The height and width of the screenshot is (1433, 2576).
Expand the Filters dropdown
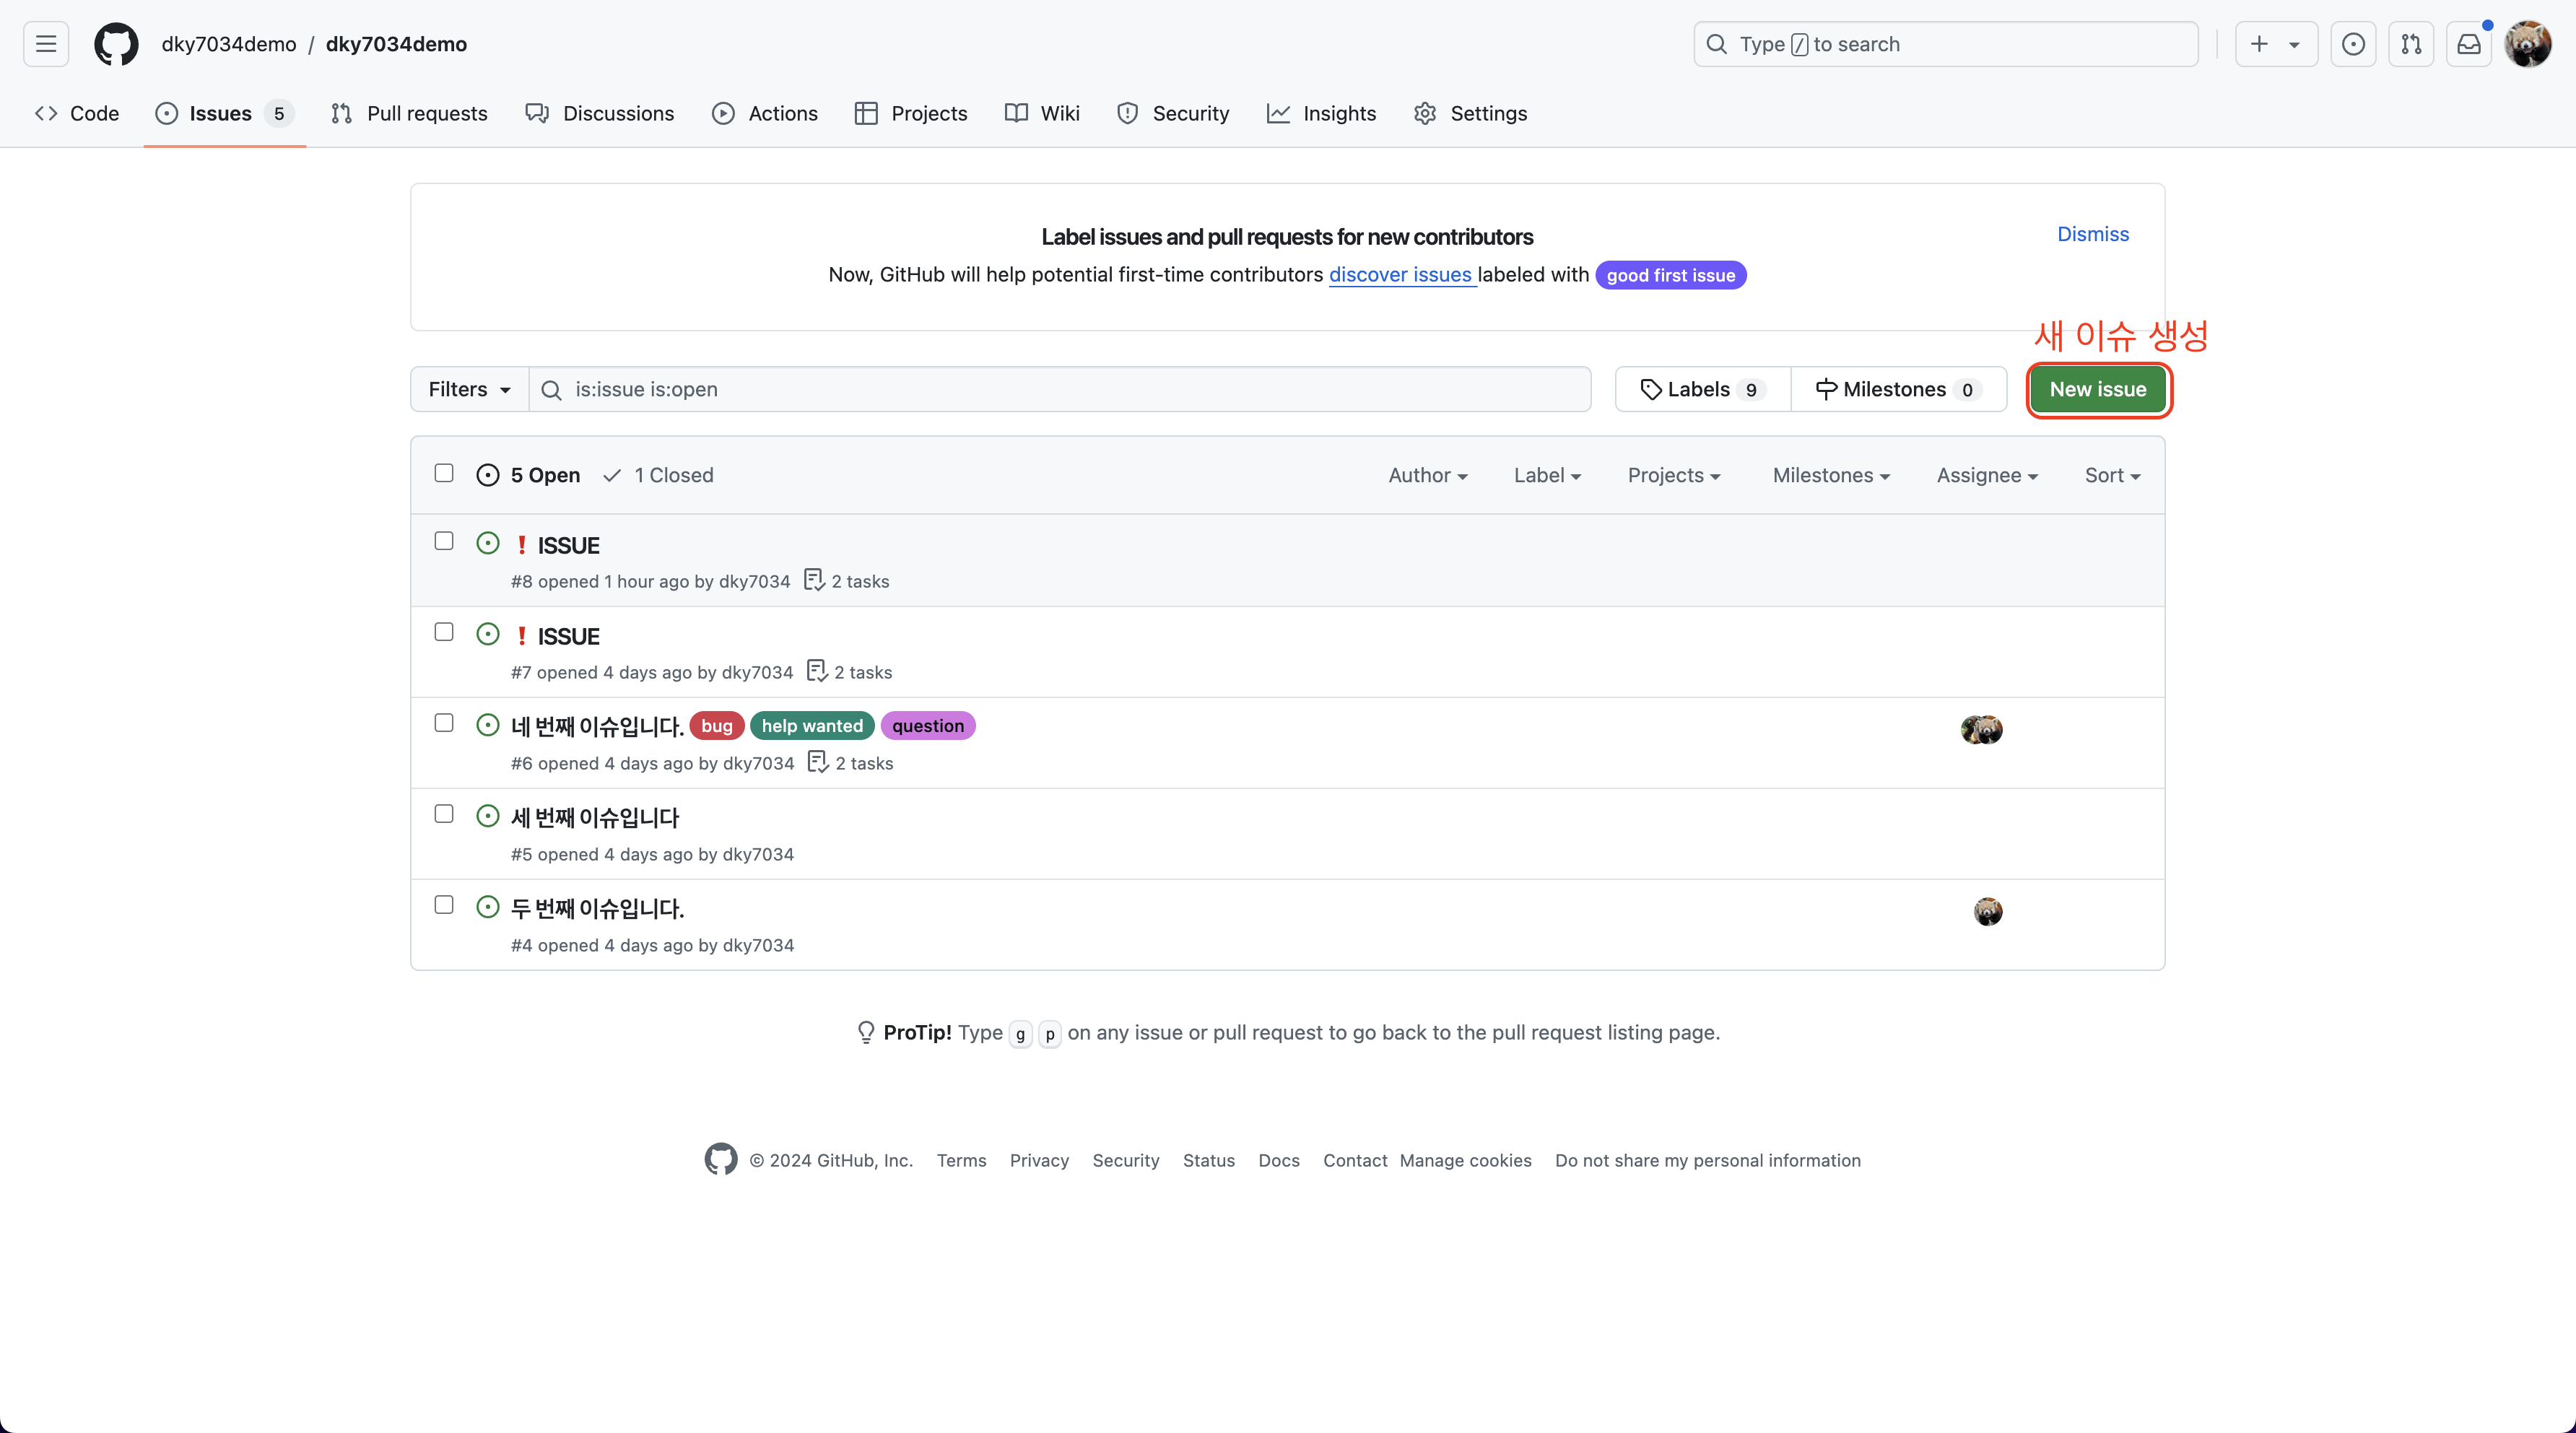coord(469,389)
